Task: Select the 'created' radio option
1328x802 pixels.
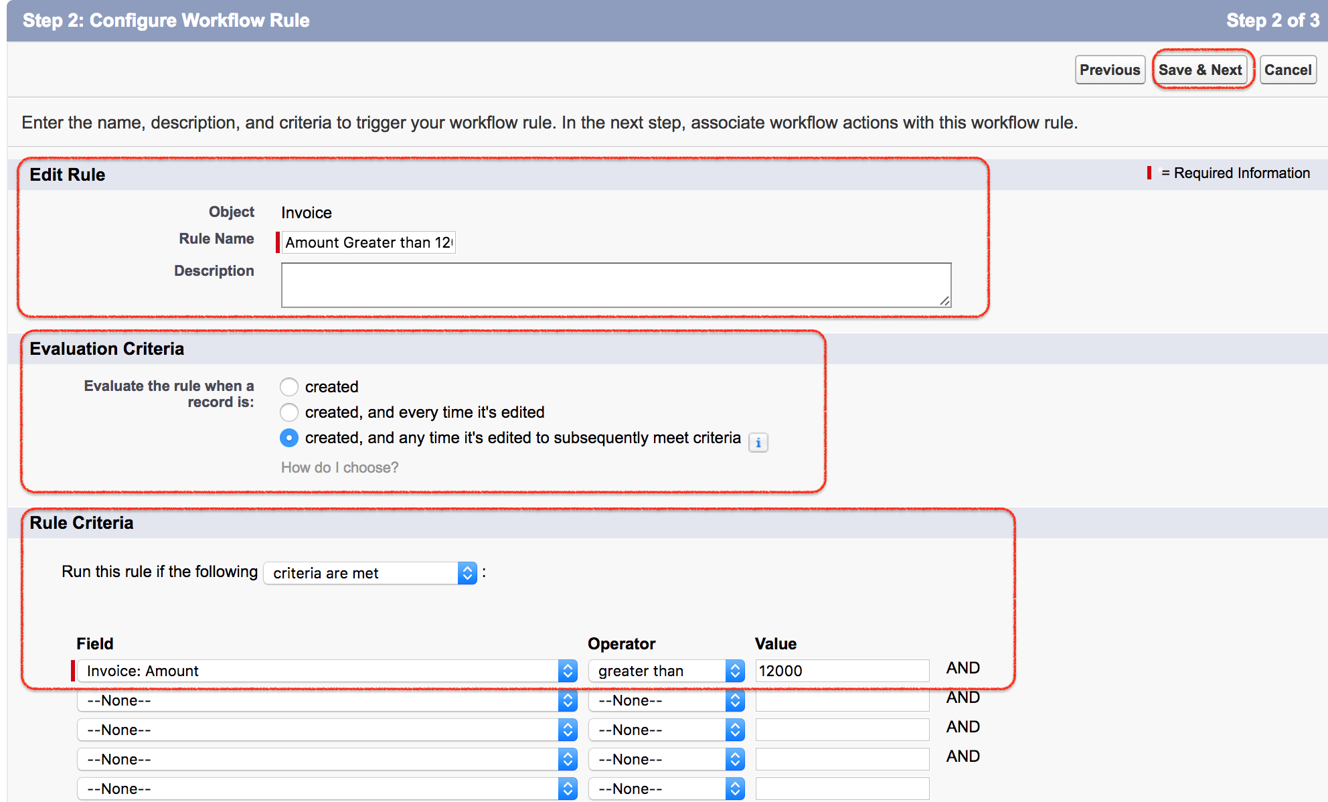Action: click(289, 387)
